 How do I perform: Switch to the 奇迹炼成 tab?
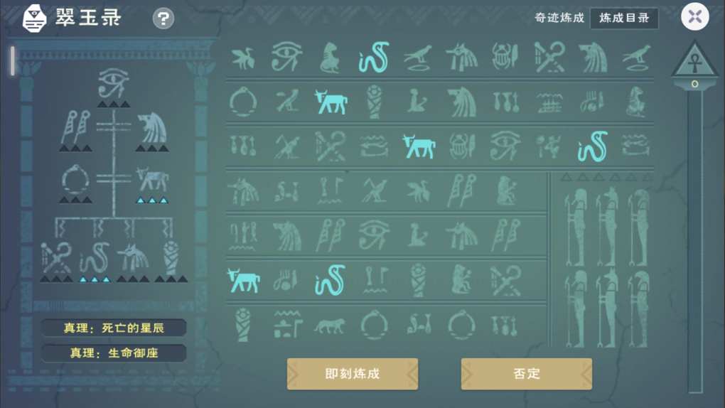coord(559,18)
